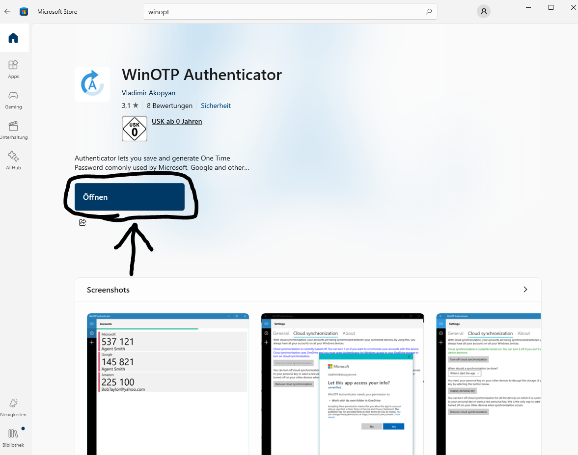Click the USK 0 rating badge

[135, 129]
